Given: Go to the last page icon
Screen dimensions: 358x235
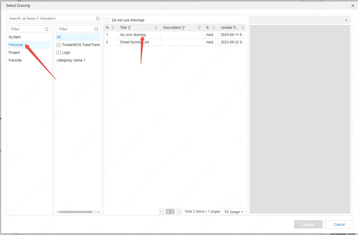Looking at the screenshot, I should [179, 212].
